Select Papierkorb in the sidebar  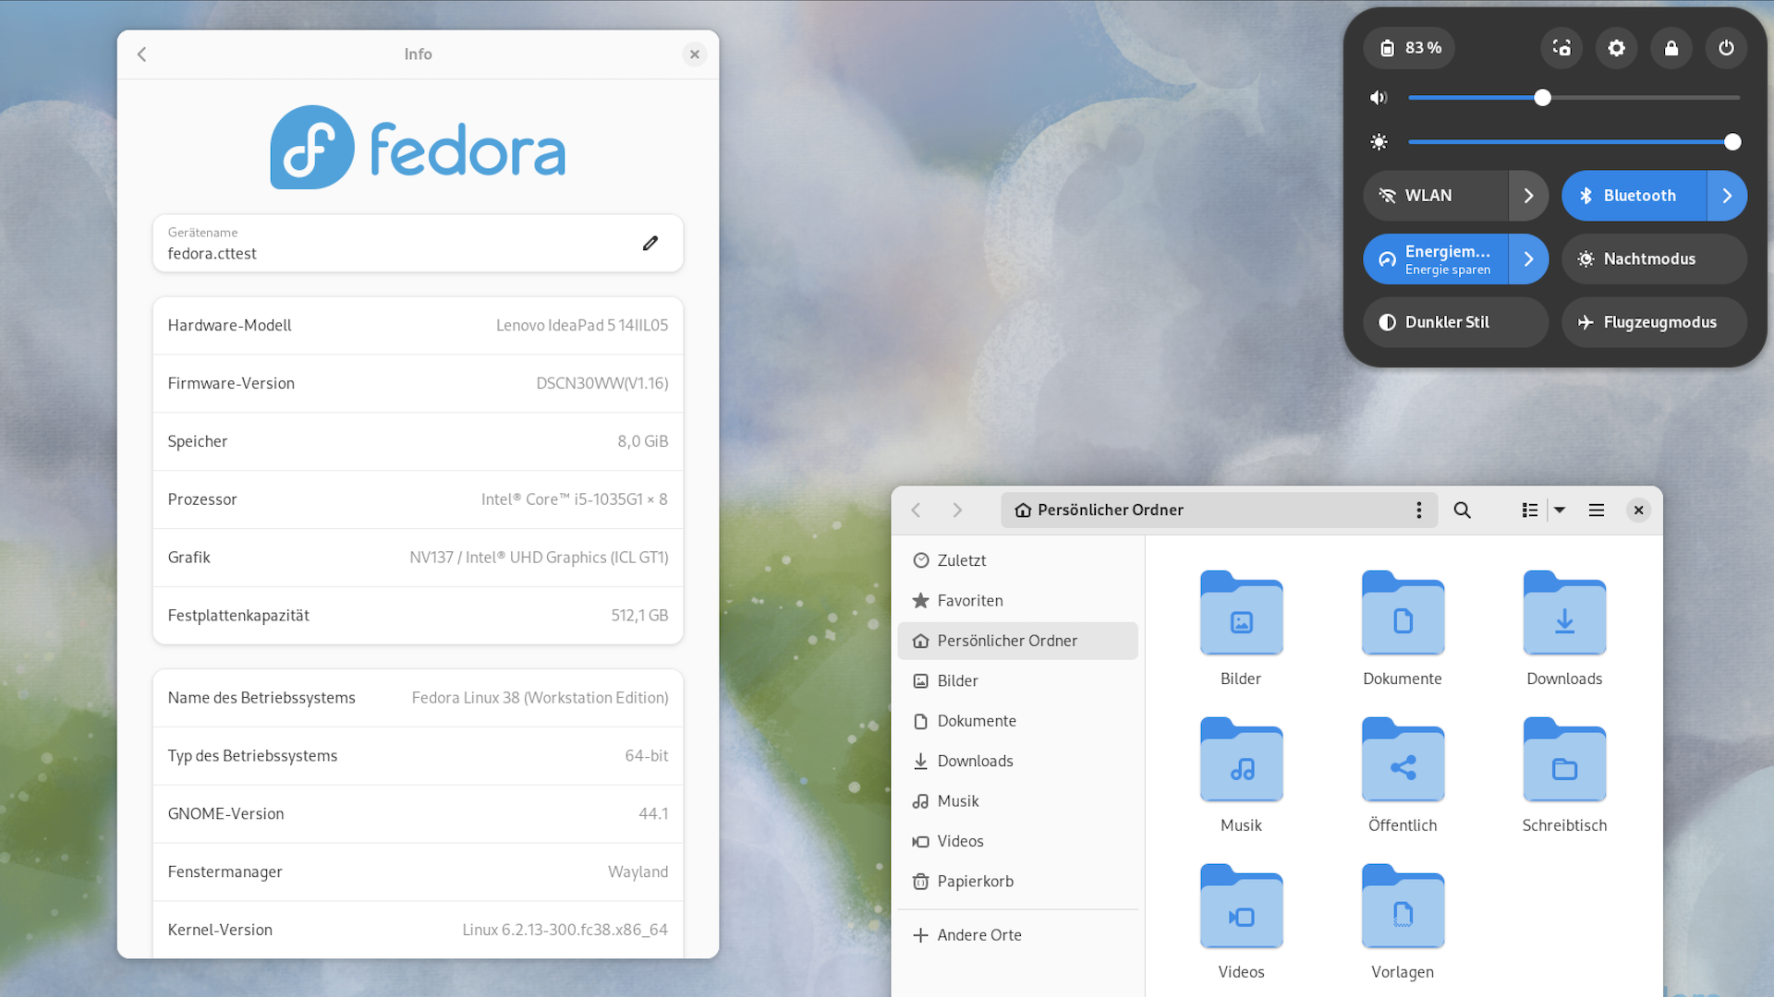tap(975, 882)
